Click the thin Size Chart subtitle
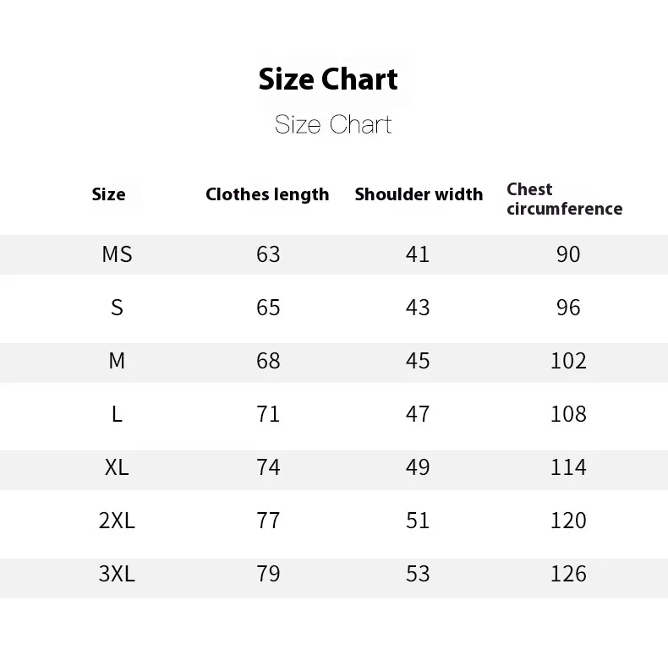Viewport: 668px width, 671px height. tap(332, 124)
